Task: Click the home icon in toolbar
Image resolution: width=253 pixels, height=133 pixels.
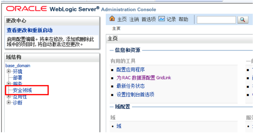Action: click(112, 19)
